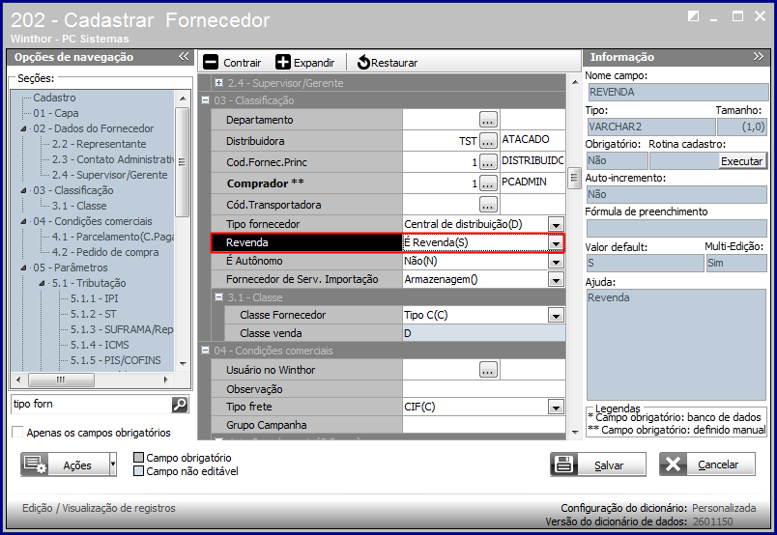Click the Cancelar button label
This screenshot has width=777, height=535.
718,465
